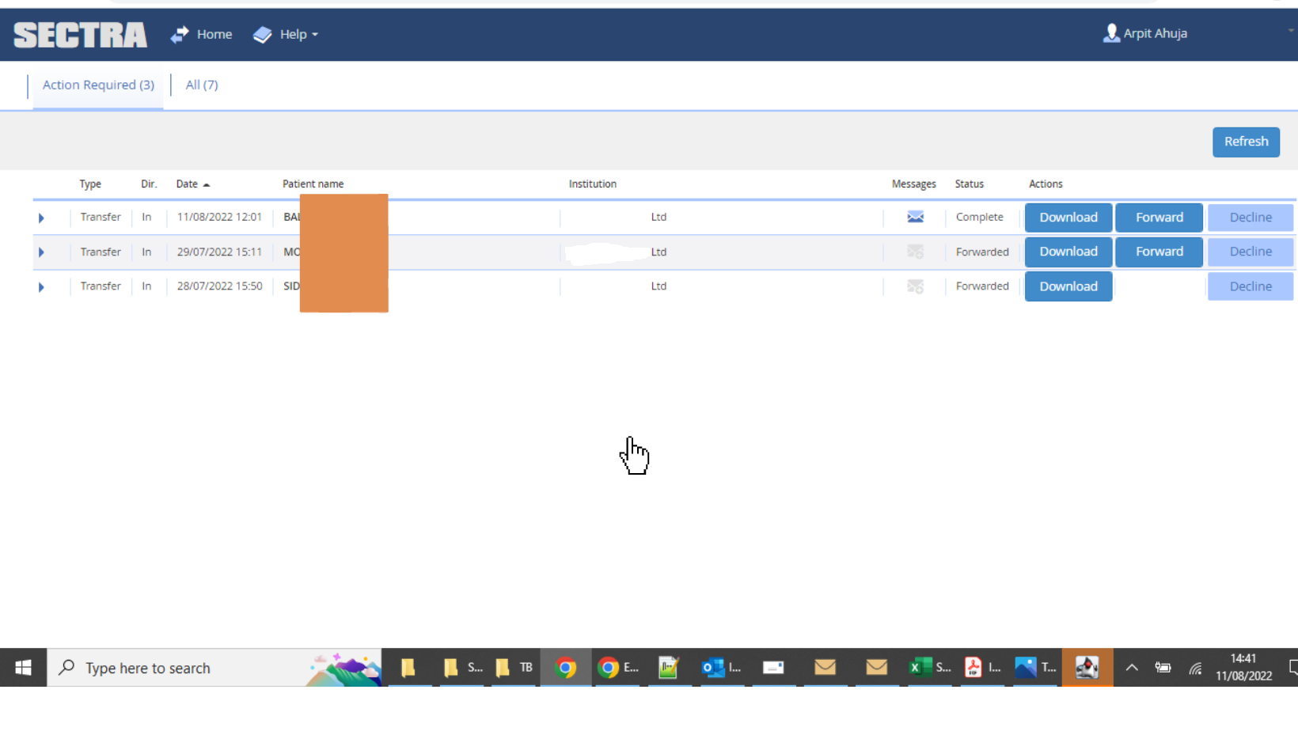Click the SECTRA logo

click(80, 35)
